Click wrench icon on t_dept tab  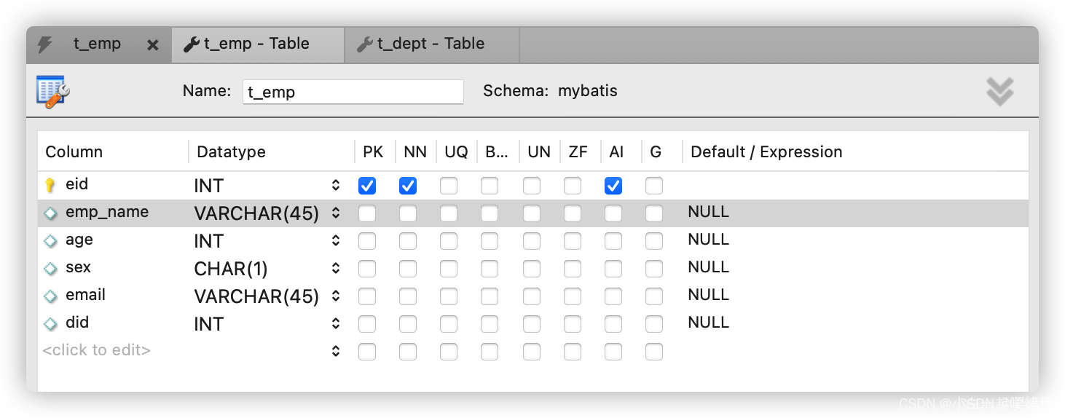click(x=364, y=44)
